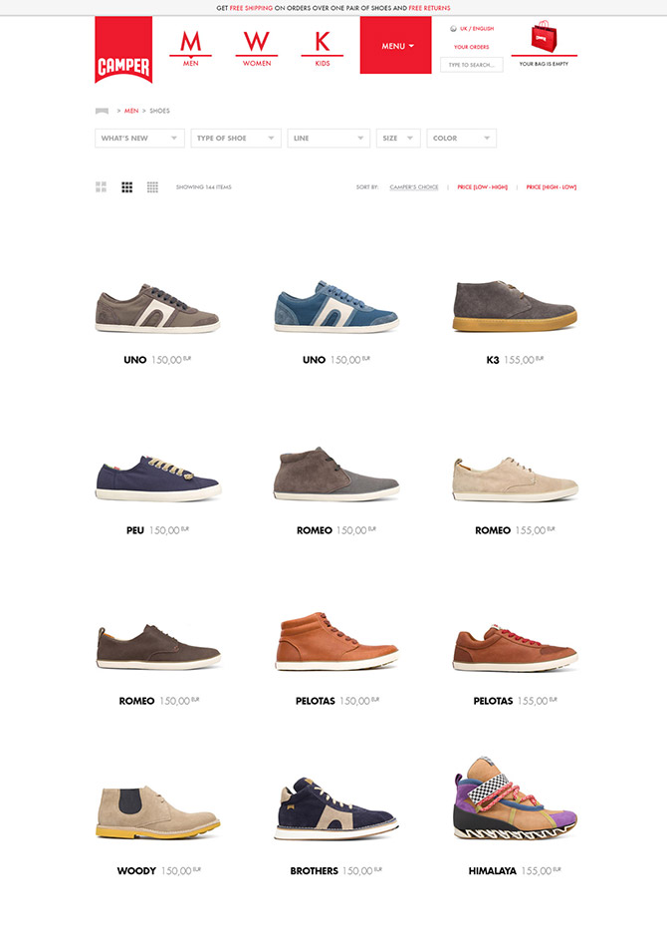Select the UK / English language globe
Screen dimensions: 667x951
click(x=453, y=29)
